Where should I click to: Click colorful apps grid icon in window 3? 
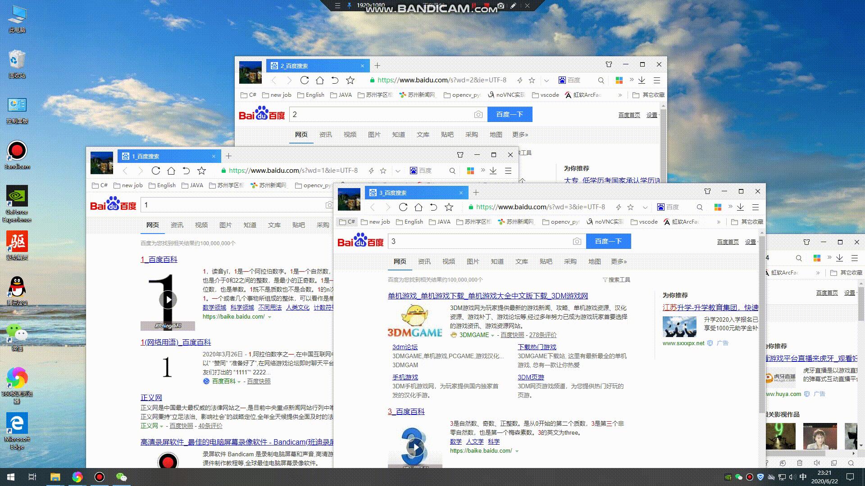[718, 207]
